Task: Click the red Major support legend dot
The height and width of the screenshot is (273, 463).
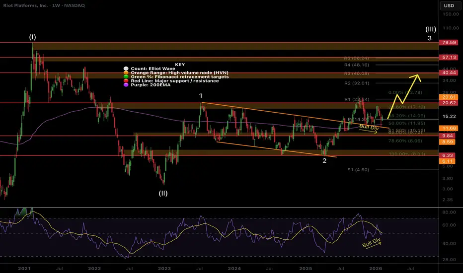Action: pyautogui.click(x=126, y=81)
